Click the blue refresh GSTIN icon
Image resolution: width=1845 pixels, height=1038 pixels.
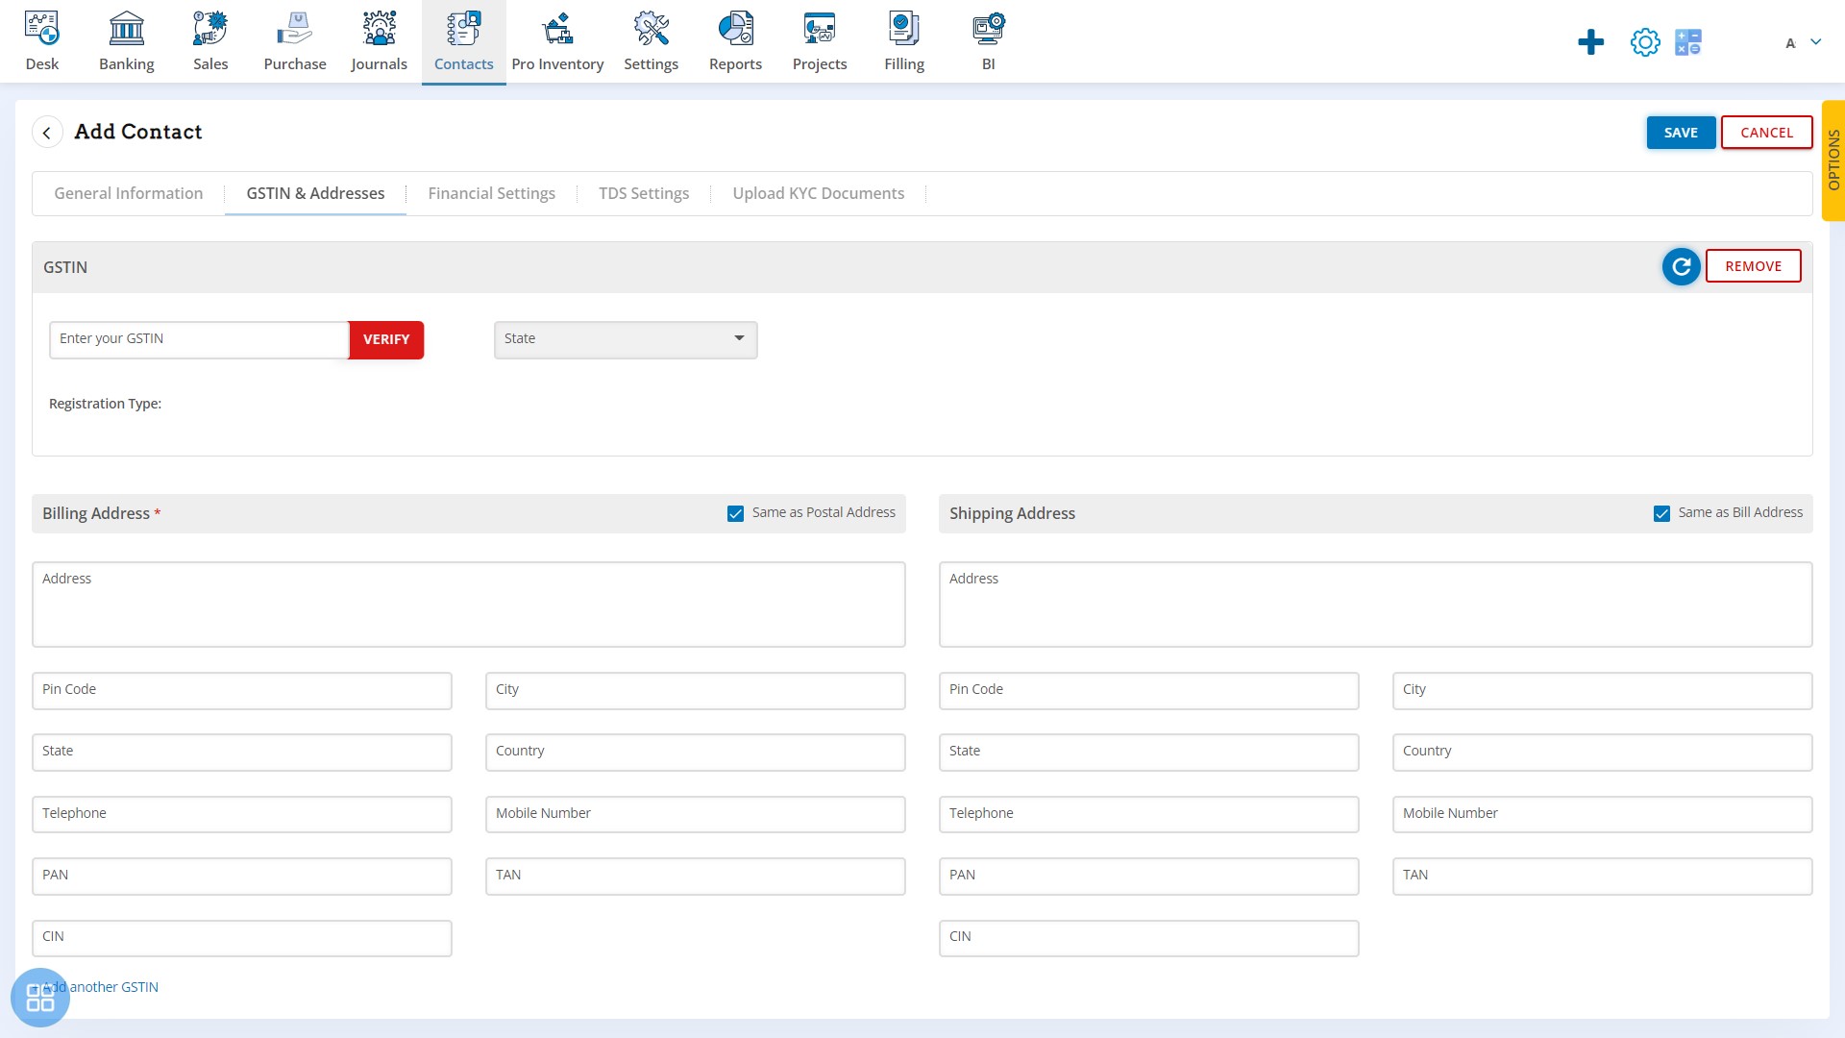click(1682, 266)
